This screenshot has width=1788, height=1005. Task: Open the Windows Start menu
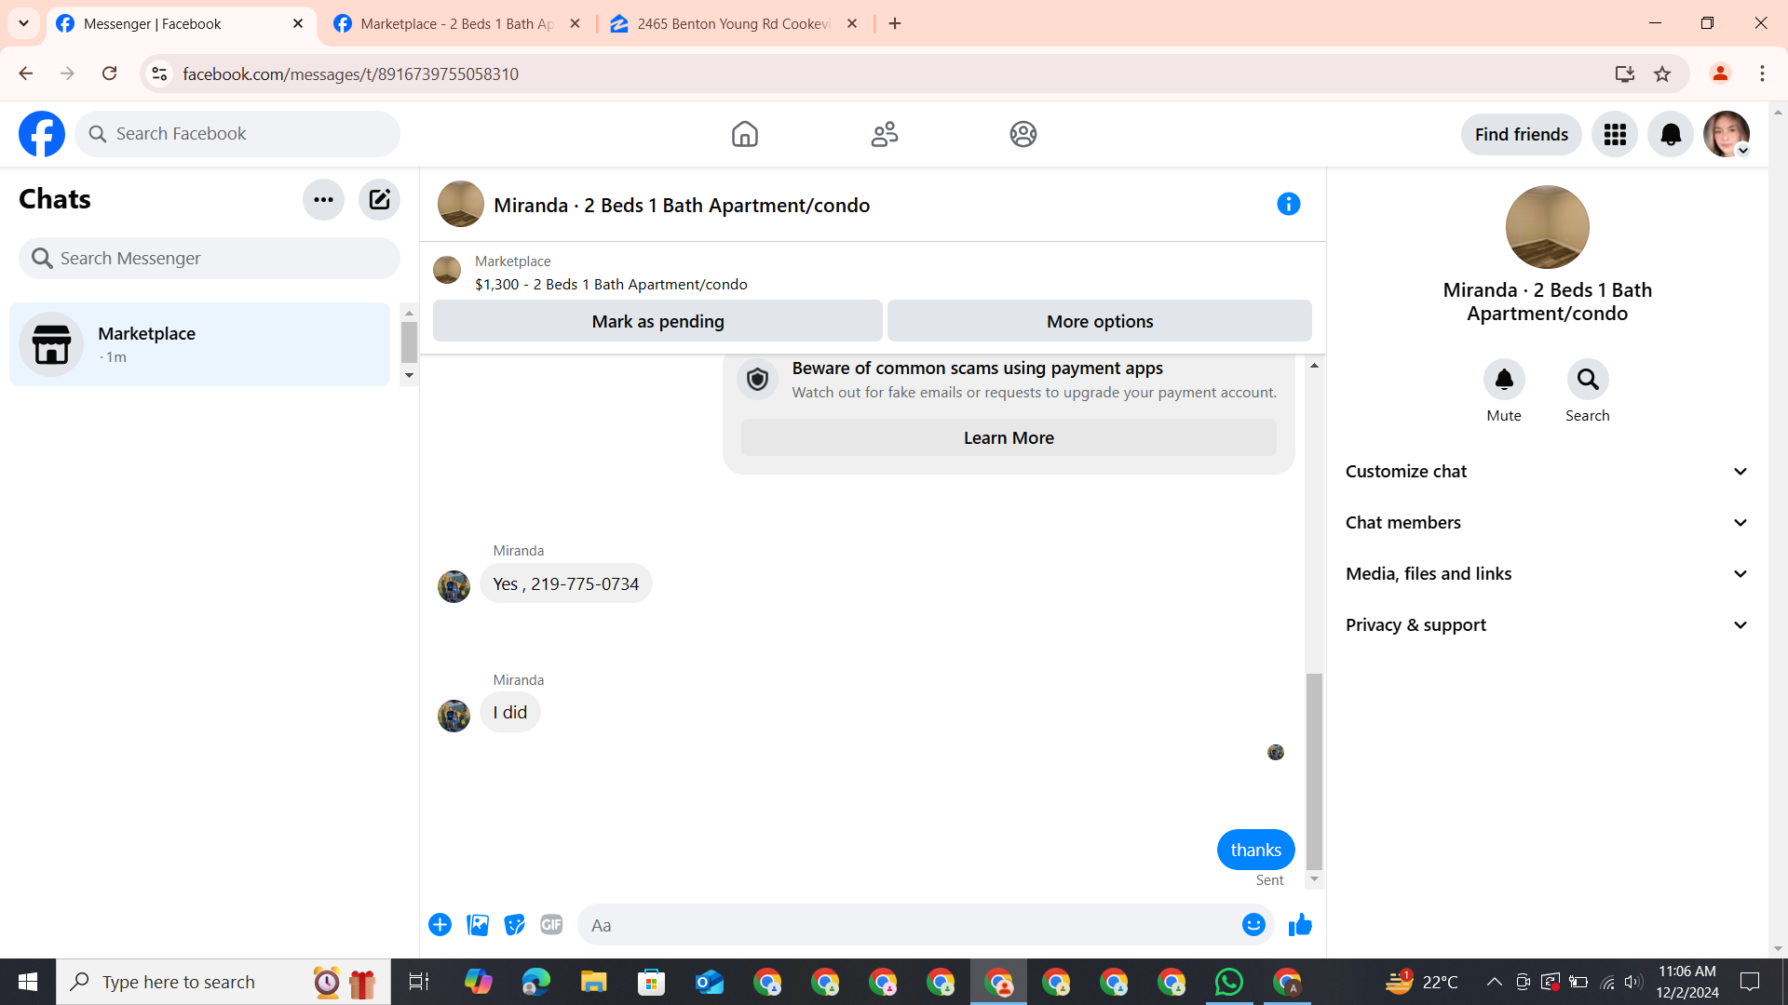pos(28,982)
